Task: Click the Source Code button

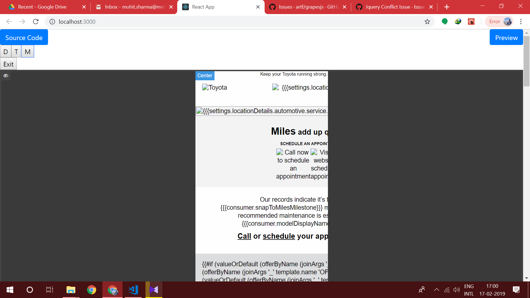Action: coord(24,38)
